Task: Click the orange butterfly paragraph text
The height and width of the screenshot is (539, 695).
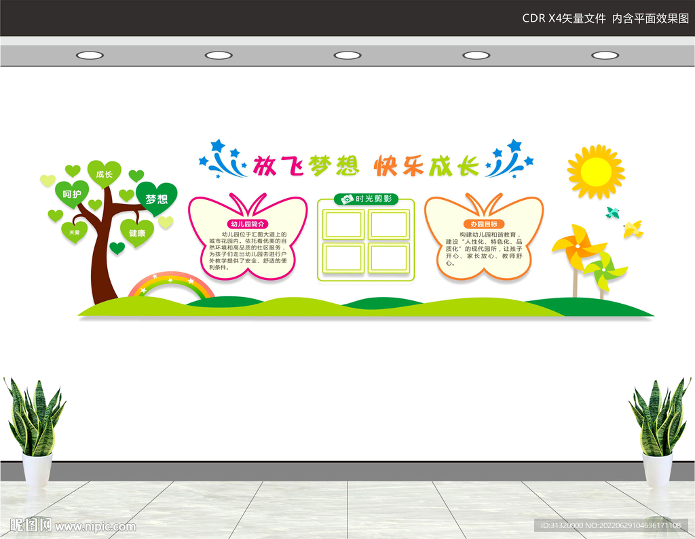Action: click(484, 248)
